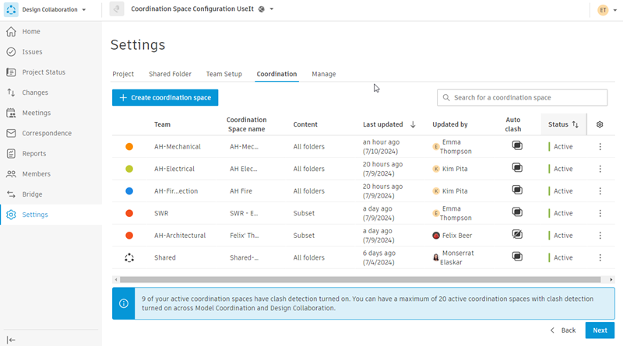Image resolution: width=623 pixels, height=346 pixels.
Task: Click the Create coordination space button
Action: coord(165,98)
